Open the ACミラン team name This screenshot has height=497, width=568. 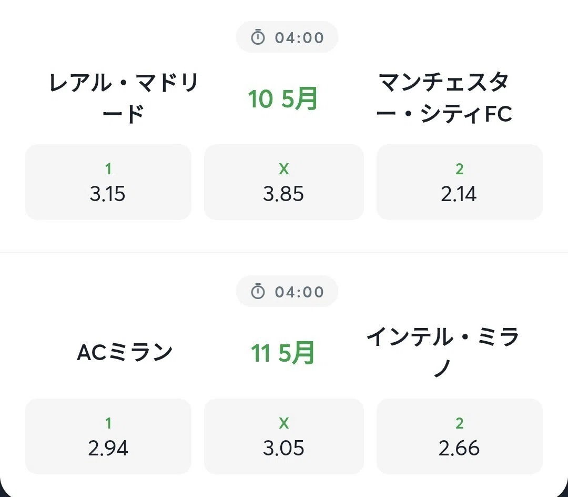point(125,352)
